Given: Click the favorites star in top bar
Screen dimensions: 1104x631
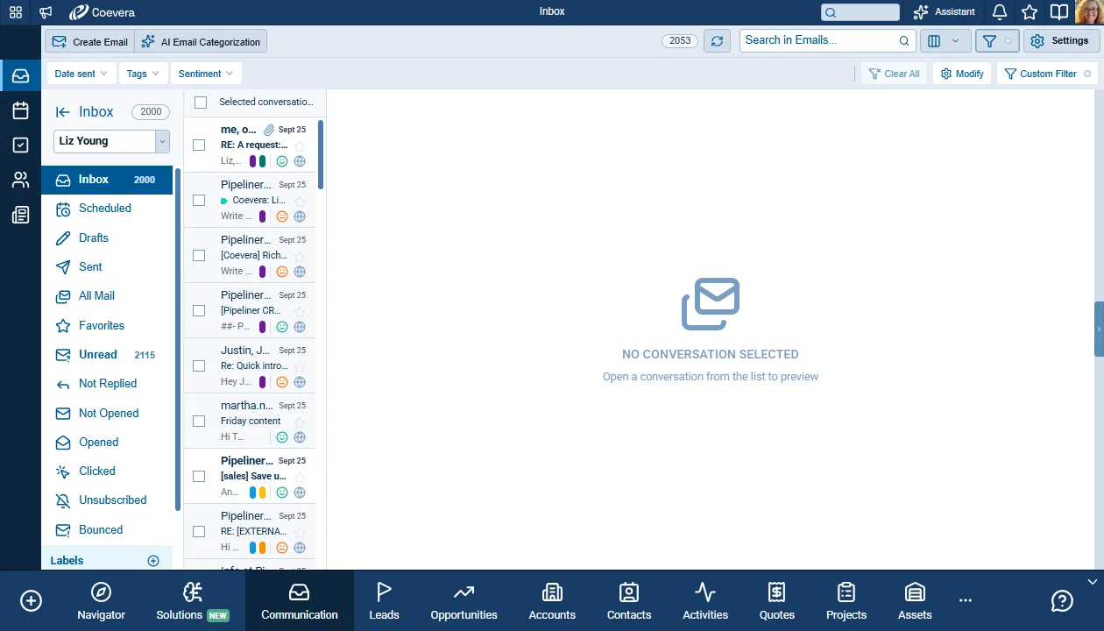Looking at the screenshot, I should [1030, 12].
